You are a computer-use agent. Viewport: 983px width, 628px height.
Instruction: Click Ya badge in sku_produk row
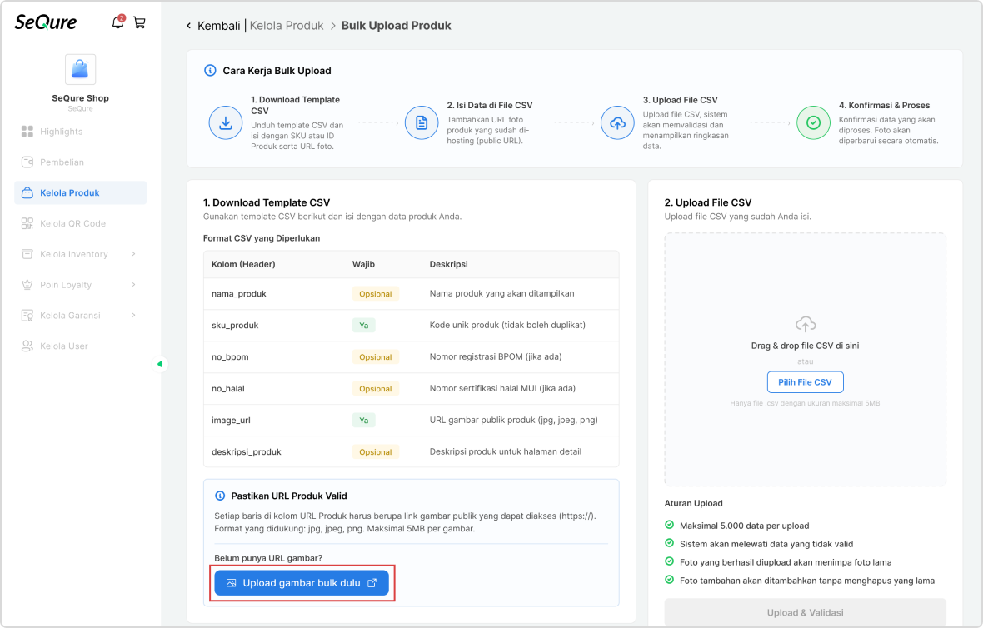[363, 326]
